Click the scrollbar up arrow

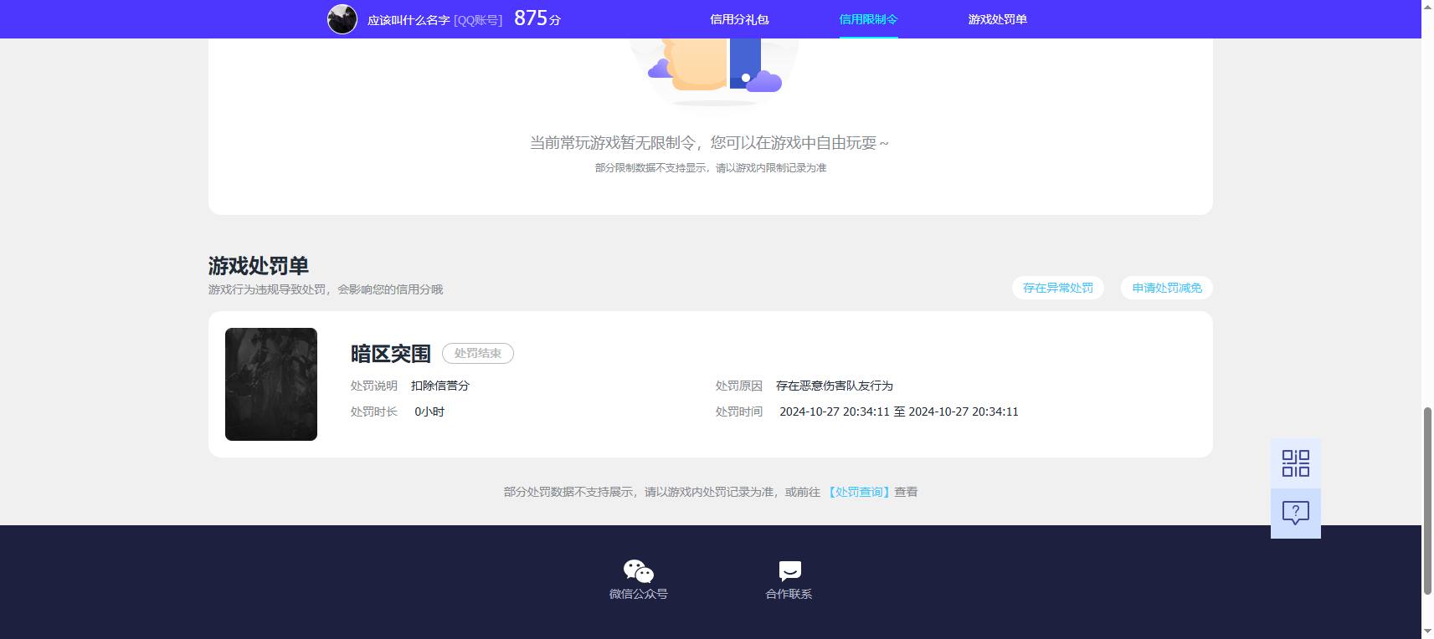[x=1427, y=7]
